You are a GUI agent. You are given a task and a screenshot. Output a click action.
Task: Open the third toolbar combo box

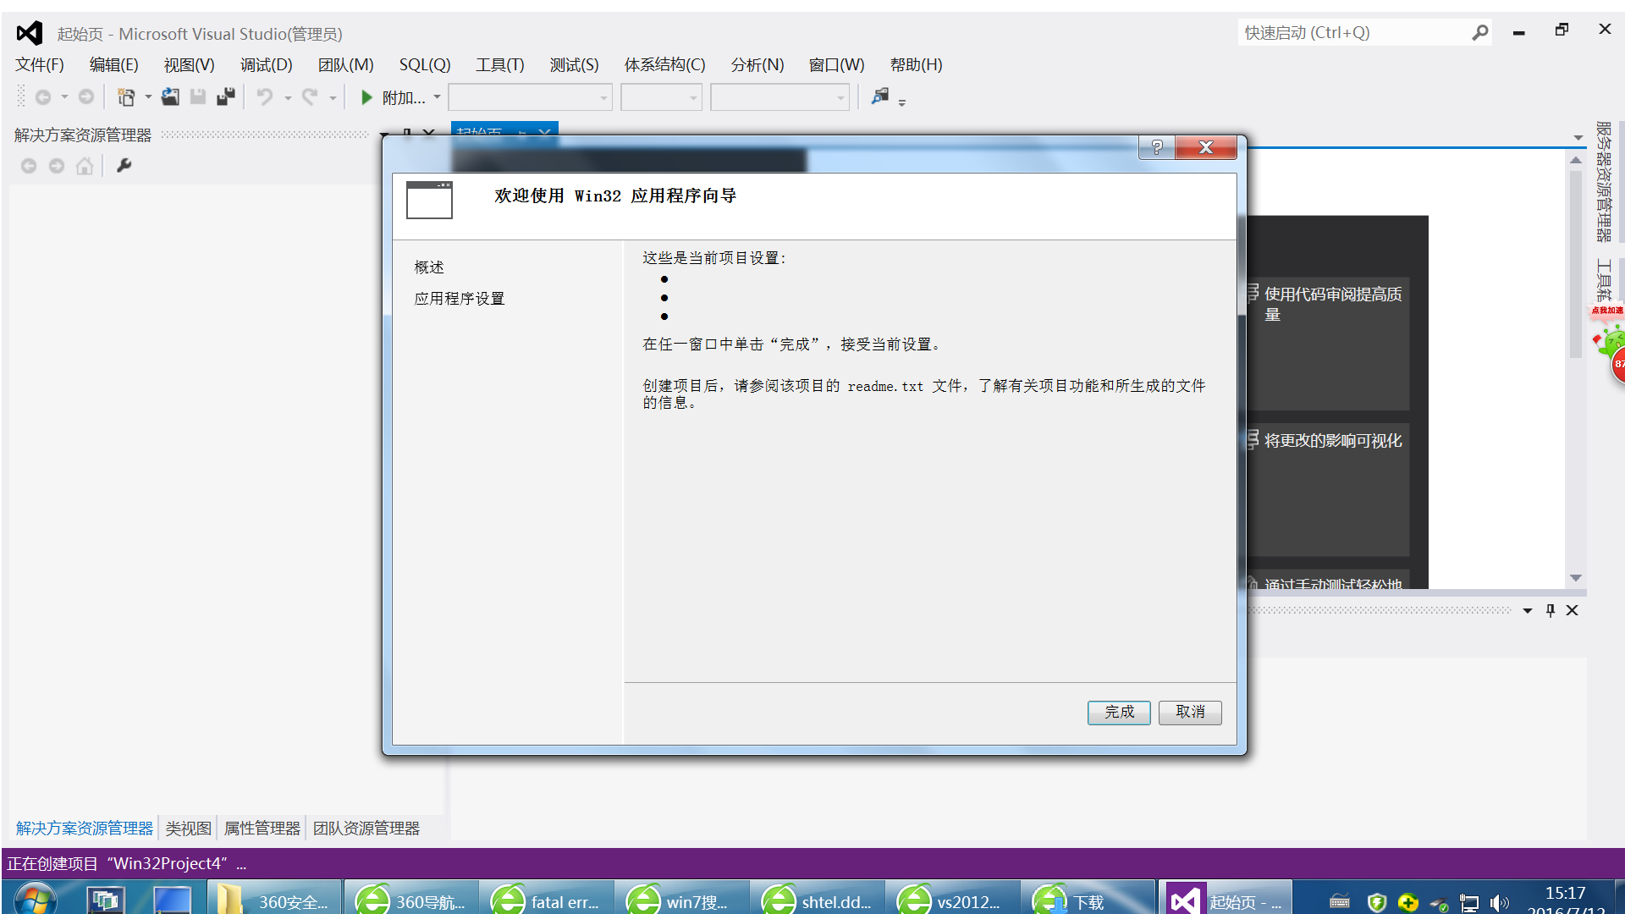tap(779, 98)
